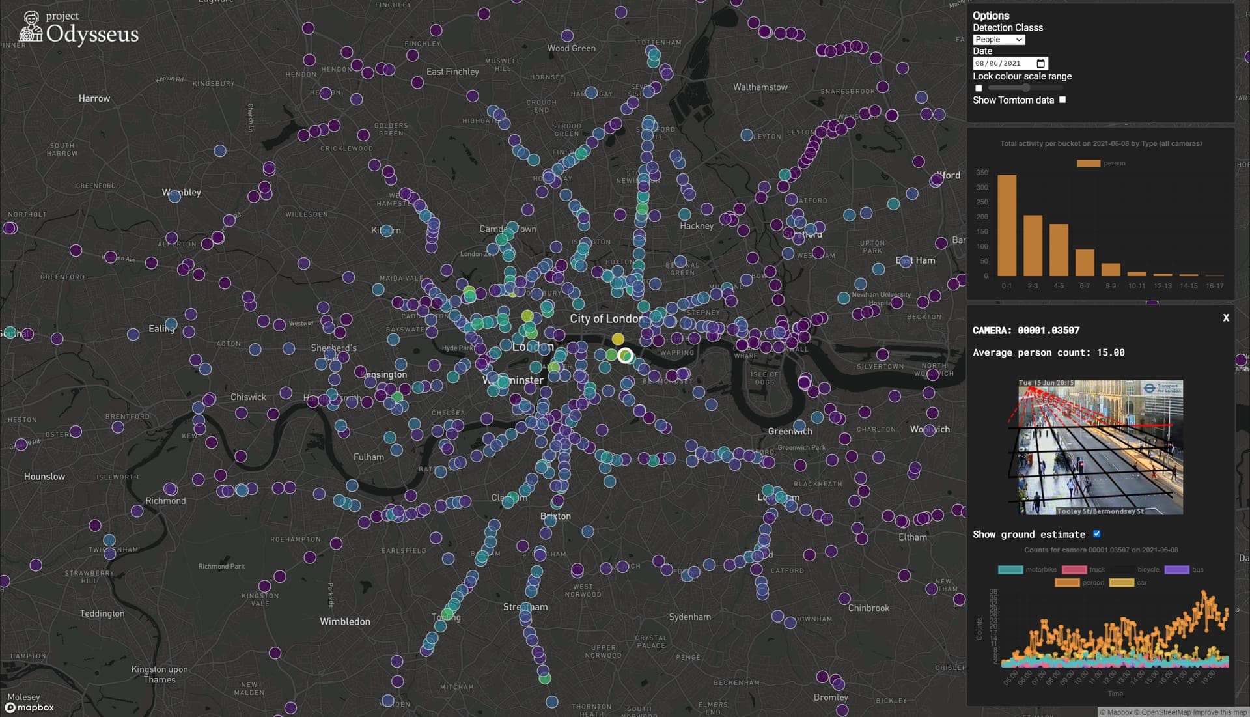Click the Mapbox logo on the map
The width and height of the screenshot is (1250, 717).
[30, 707]
